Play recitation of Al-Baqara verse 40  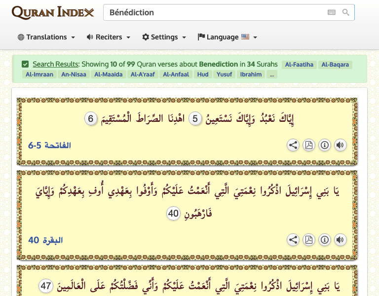[340, 240]
